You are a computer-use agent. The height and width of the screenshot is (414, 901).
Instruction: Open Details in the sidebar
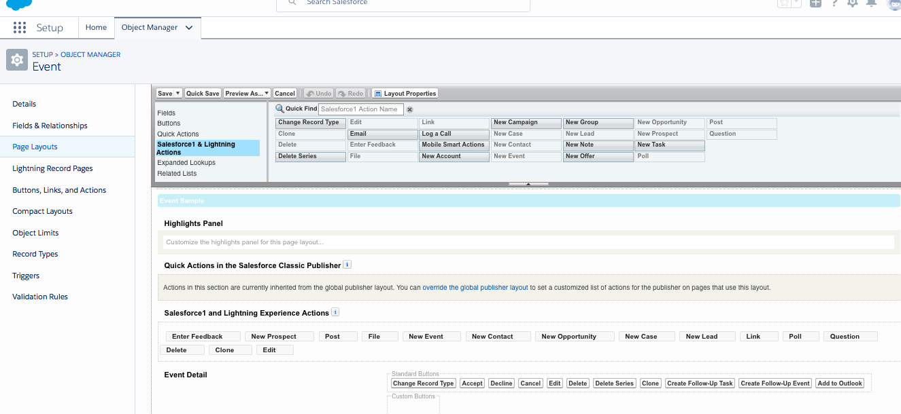pos(24,104)
